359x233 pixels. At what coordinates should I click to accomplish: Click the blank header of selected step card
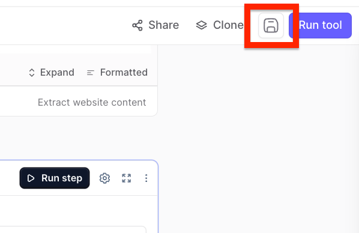[x=9, y=178]
